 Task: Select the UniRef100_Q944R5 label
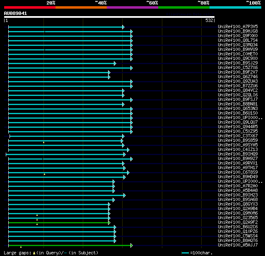tap(238, 127)
